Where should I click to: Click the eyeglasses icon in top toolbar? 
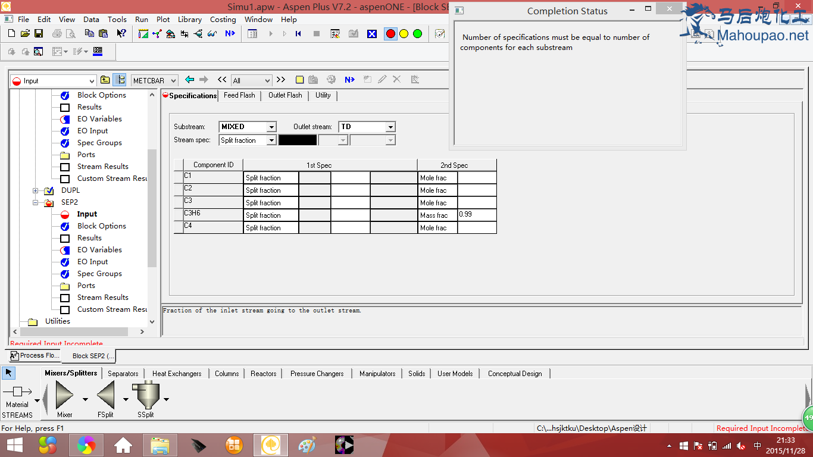point(212,34)
